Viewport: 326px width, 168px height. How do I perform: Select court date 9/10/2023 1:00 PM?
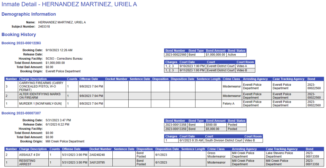coord(192,66)
